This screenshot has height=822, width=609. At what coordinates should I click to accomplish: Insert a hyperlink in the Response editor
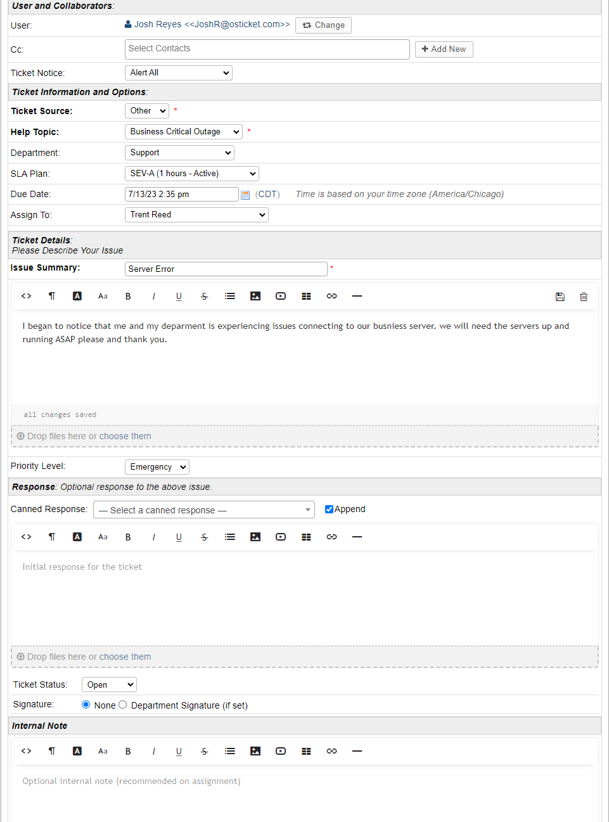pyautogui.click(x=331, y=536)
